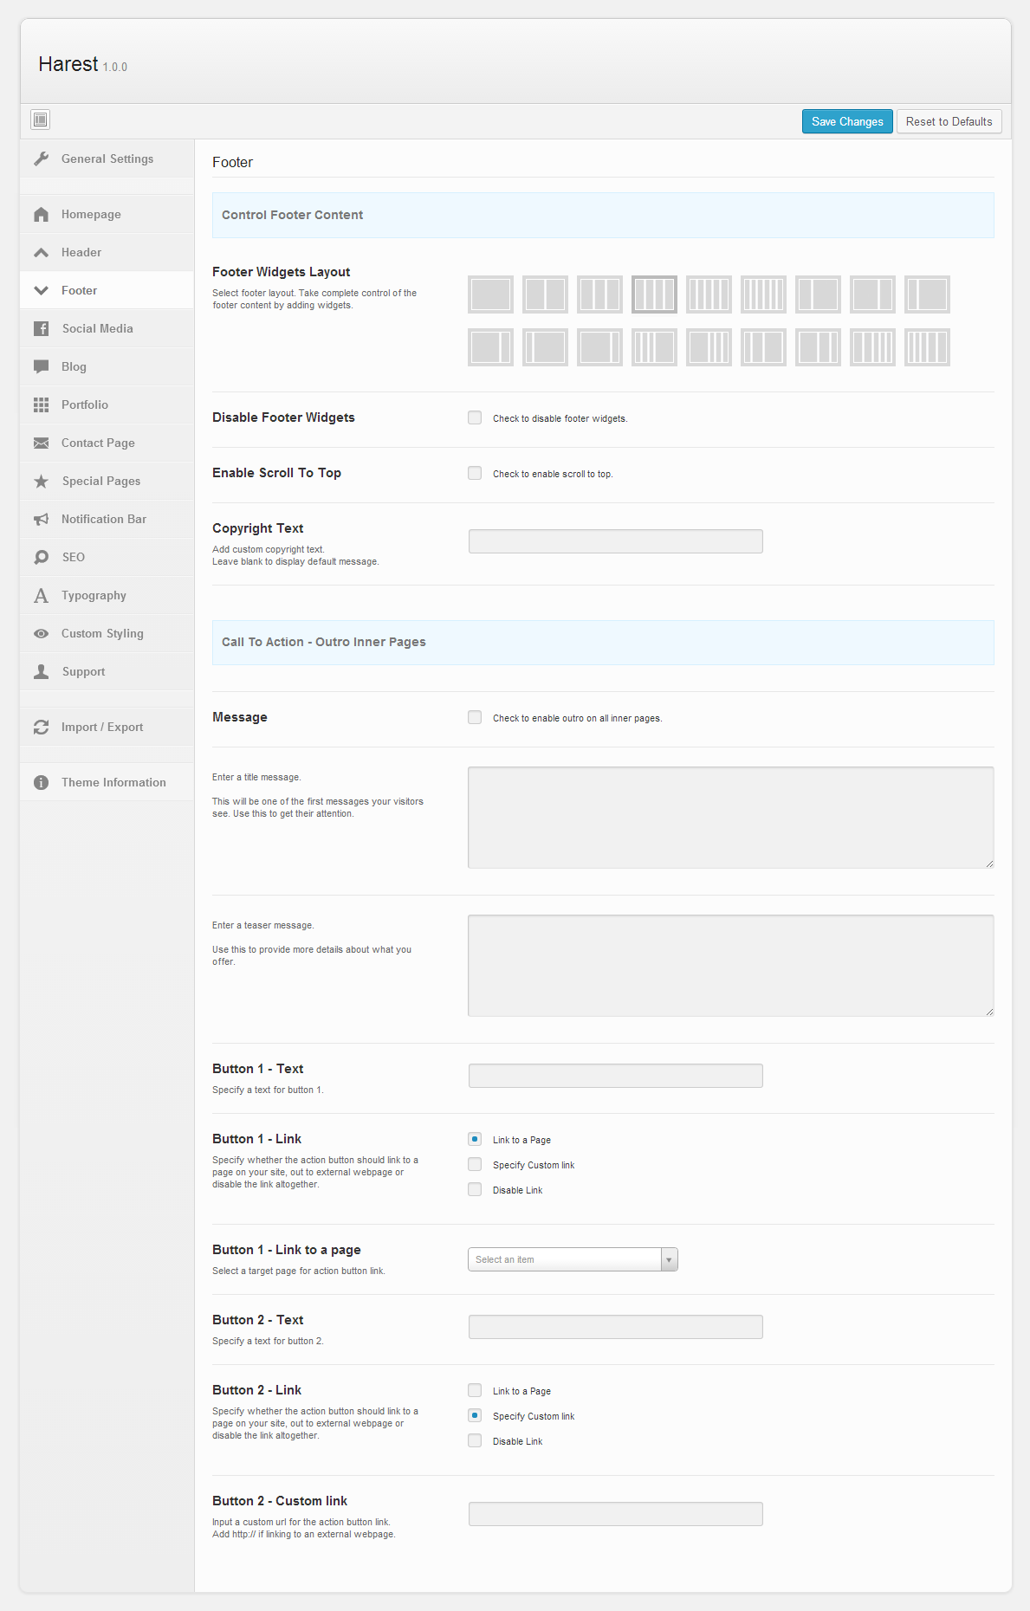Screen dimensions: 1030x1611
Task: Click the Special Pages star icon
Action: pyautogui.click(x=41, y=482)
